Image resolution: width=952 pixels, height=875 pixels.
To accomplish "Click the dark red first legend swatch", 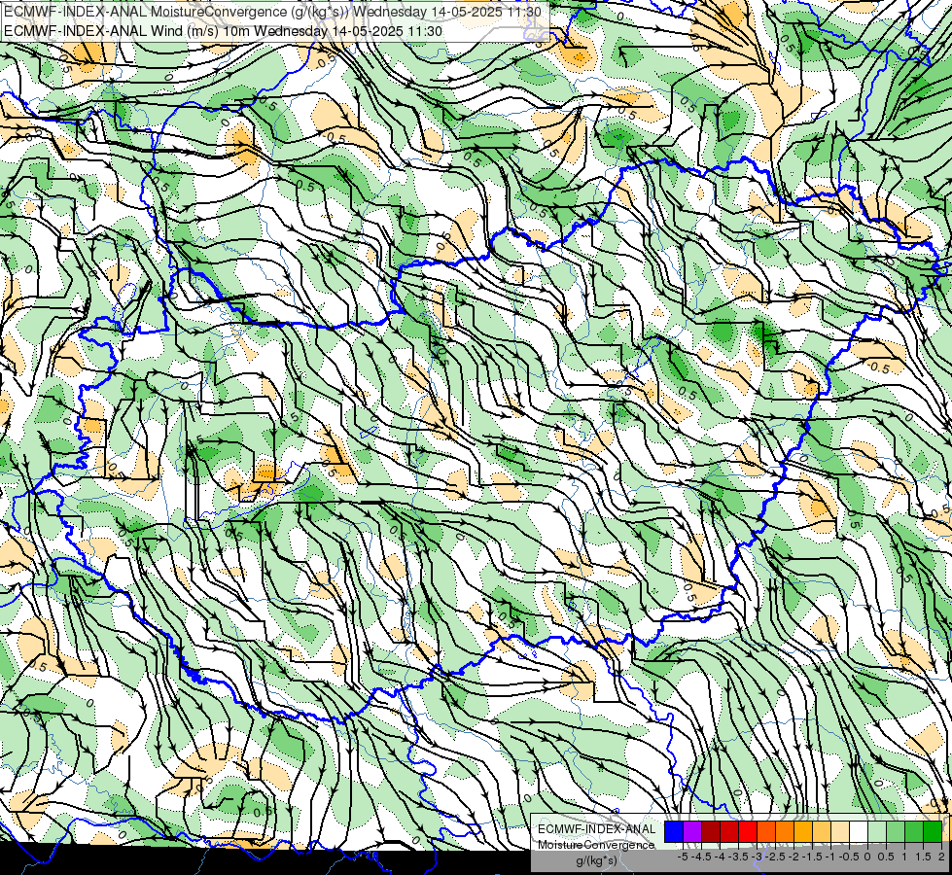I will pos(711,832).
